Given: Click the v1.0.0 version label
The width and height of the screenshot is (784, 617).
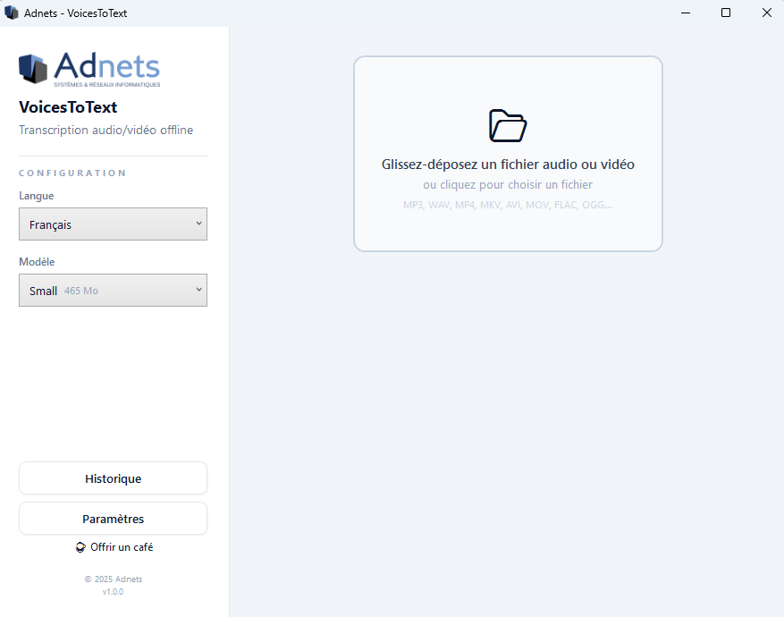Looking at the screenshot, I should (113, 592).
